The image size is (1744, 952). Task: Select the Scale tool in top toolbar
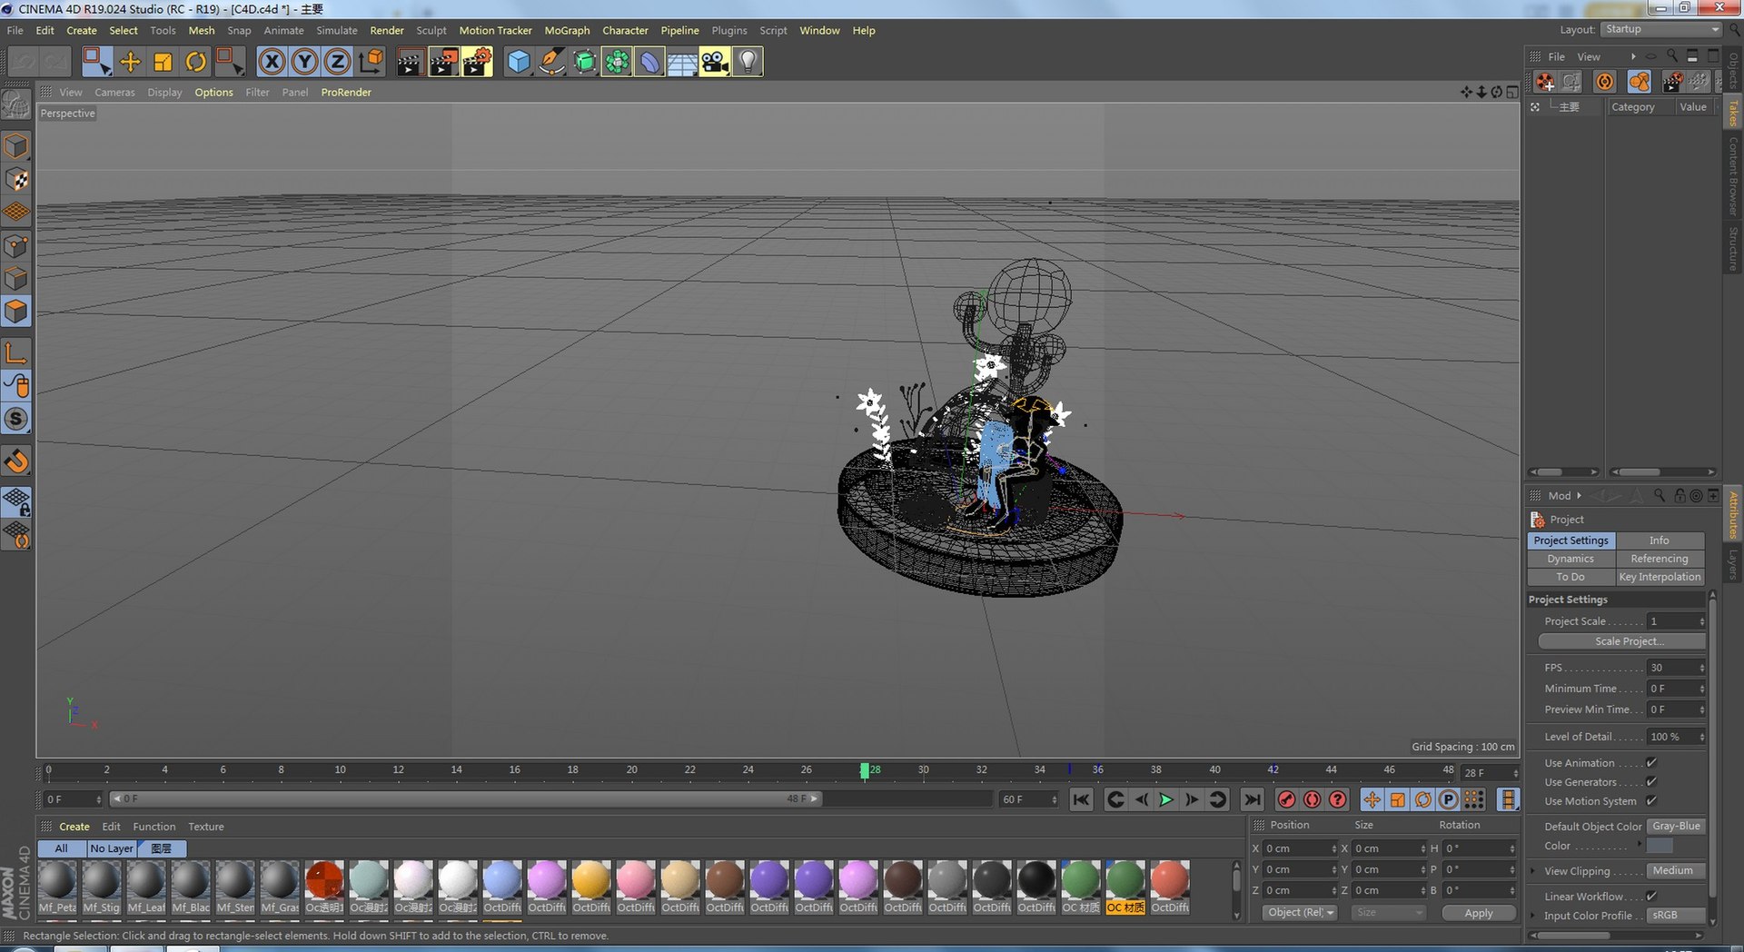[163, 62]
